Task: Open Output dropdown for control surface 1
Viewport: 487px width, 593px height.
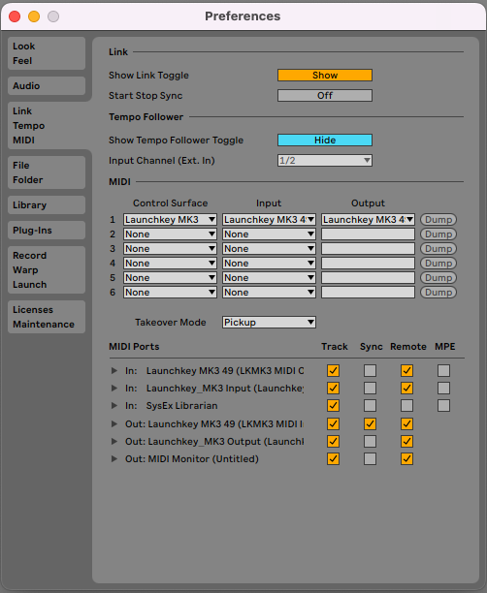Action: tap(368, 219)
